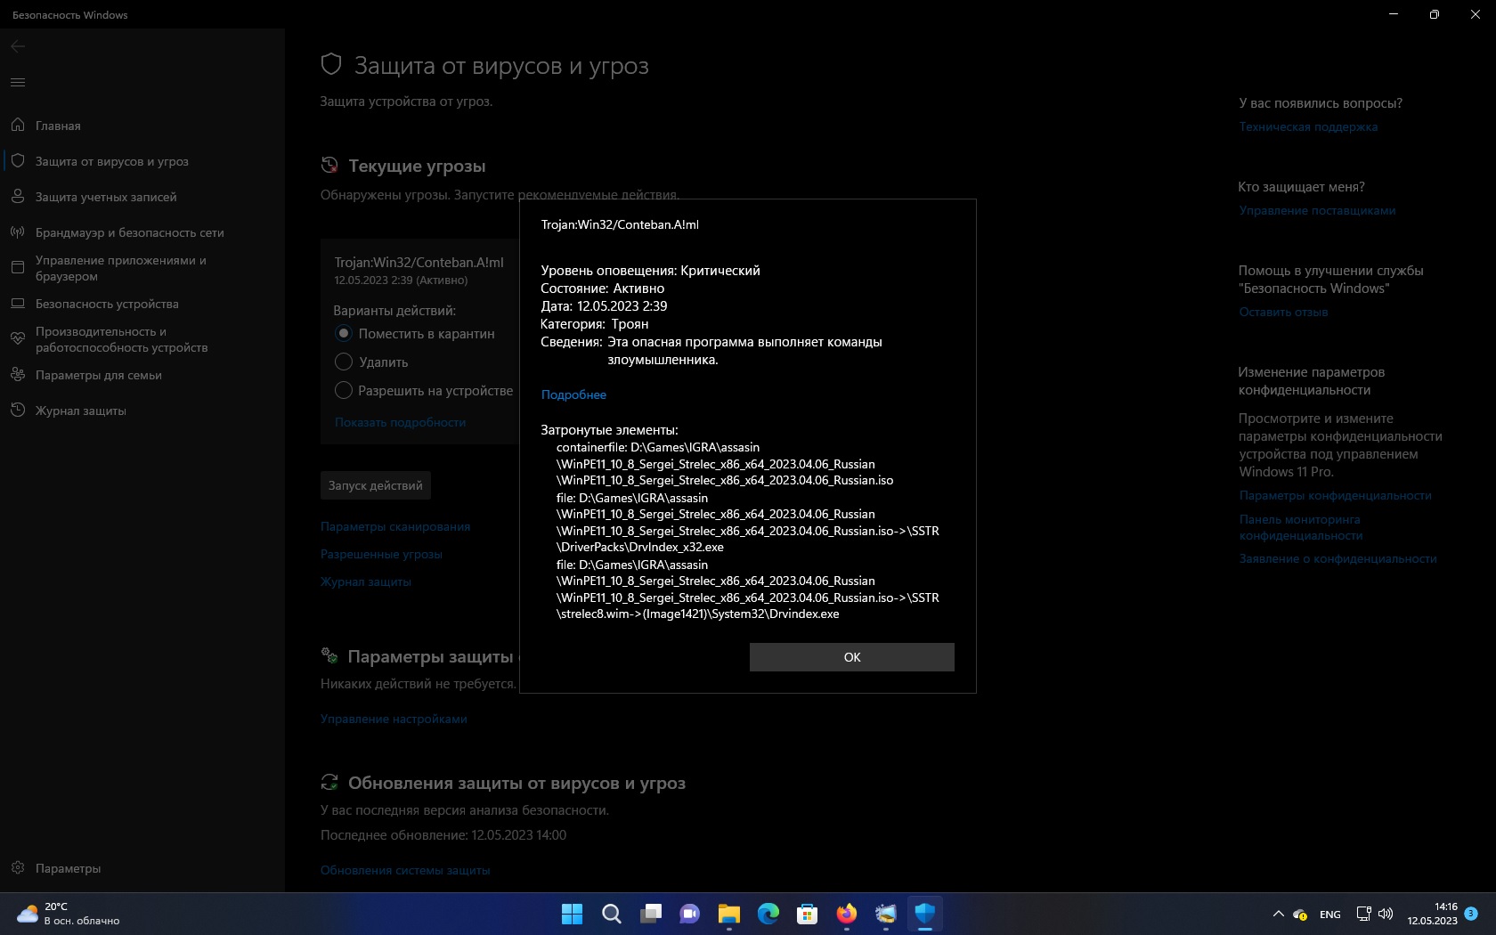Click the home icon beside Главная

[18, 125]
